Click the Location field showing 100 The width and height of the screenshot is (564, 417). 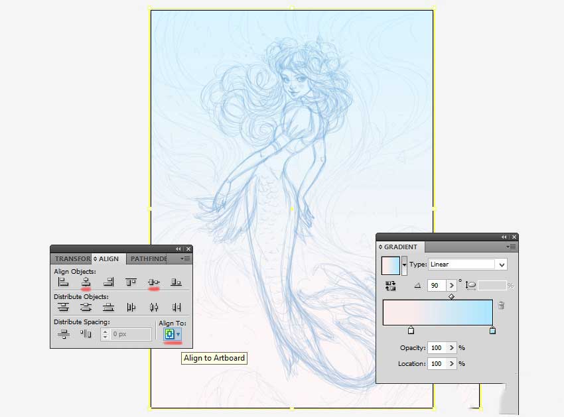pyautogui.click(x=437, y=363)
